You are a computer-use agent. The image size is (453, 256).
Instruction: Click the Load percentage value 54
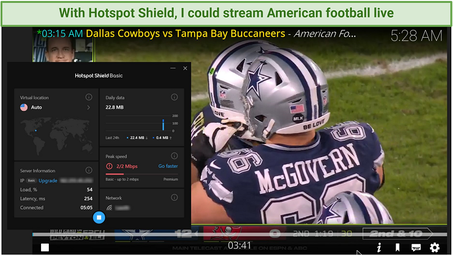tap(89, 190)
